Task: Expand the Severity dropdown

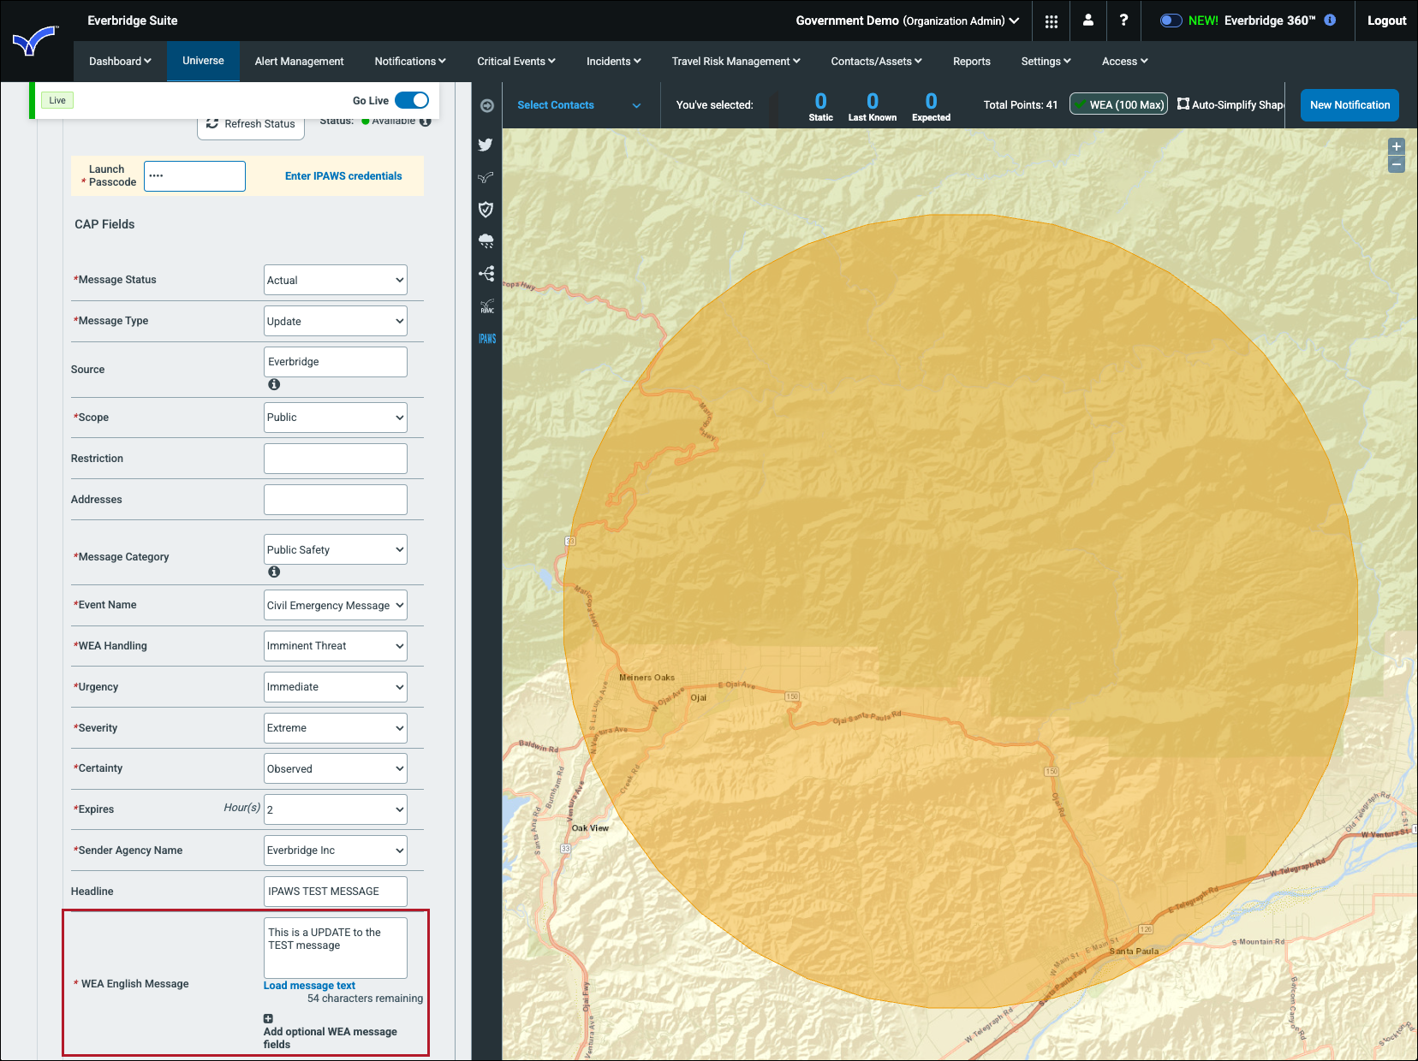Action: [x=336, y=728]
